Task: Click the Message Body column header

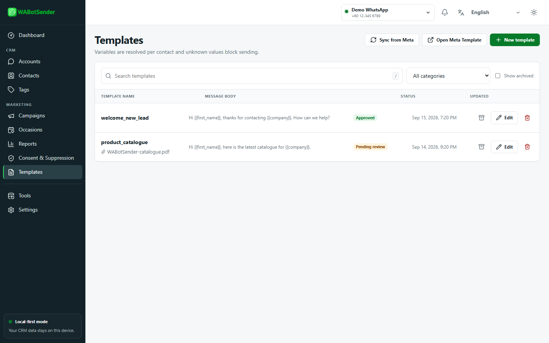Action: [220, 96]
